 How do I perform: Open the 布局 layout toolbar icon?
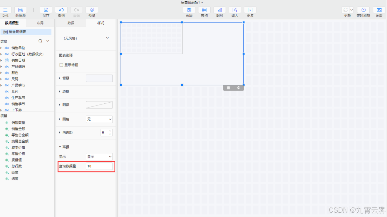click(189, 10)
